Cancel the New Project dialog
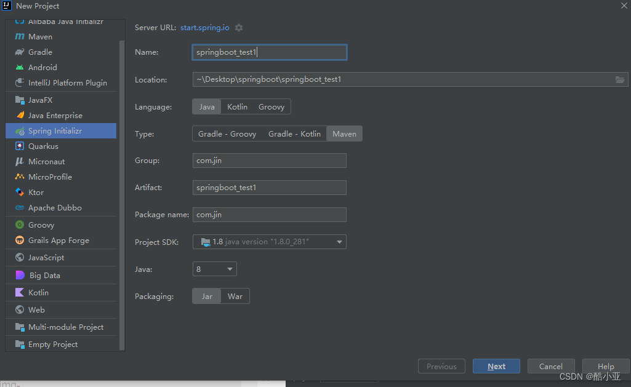 click(x=551, y=366)
